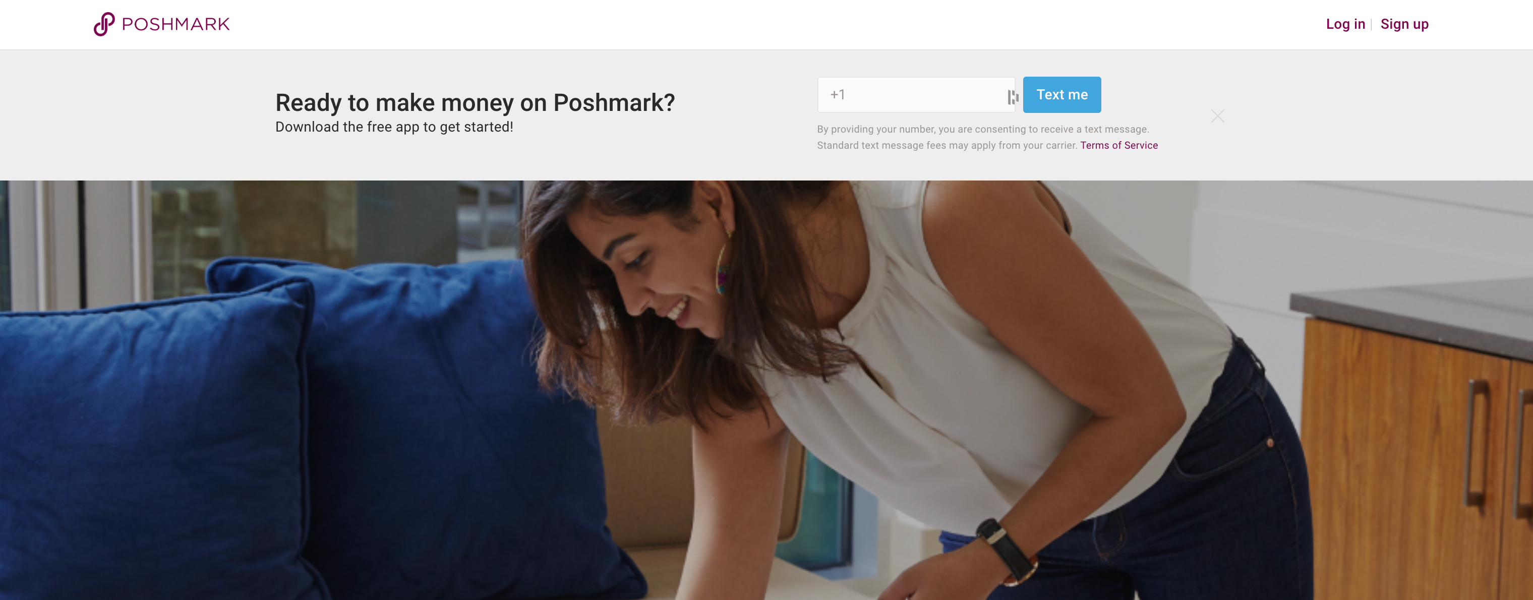Dismiss the app download banner with X
This screenshot has height=600, width=1533.
(1218, 116)
